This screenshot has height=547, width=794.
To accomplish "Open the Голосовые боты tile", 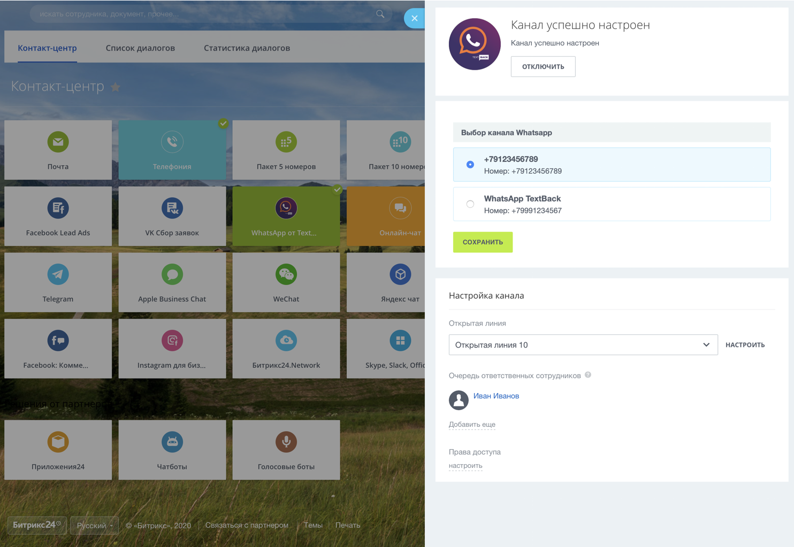I will coord(286,450).
